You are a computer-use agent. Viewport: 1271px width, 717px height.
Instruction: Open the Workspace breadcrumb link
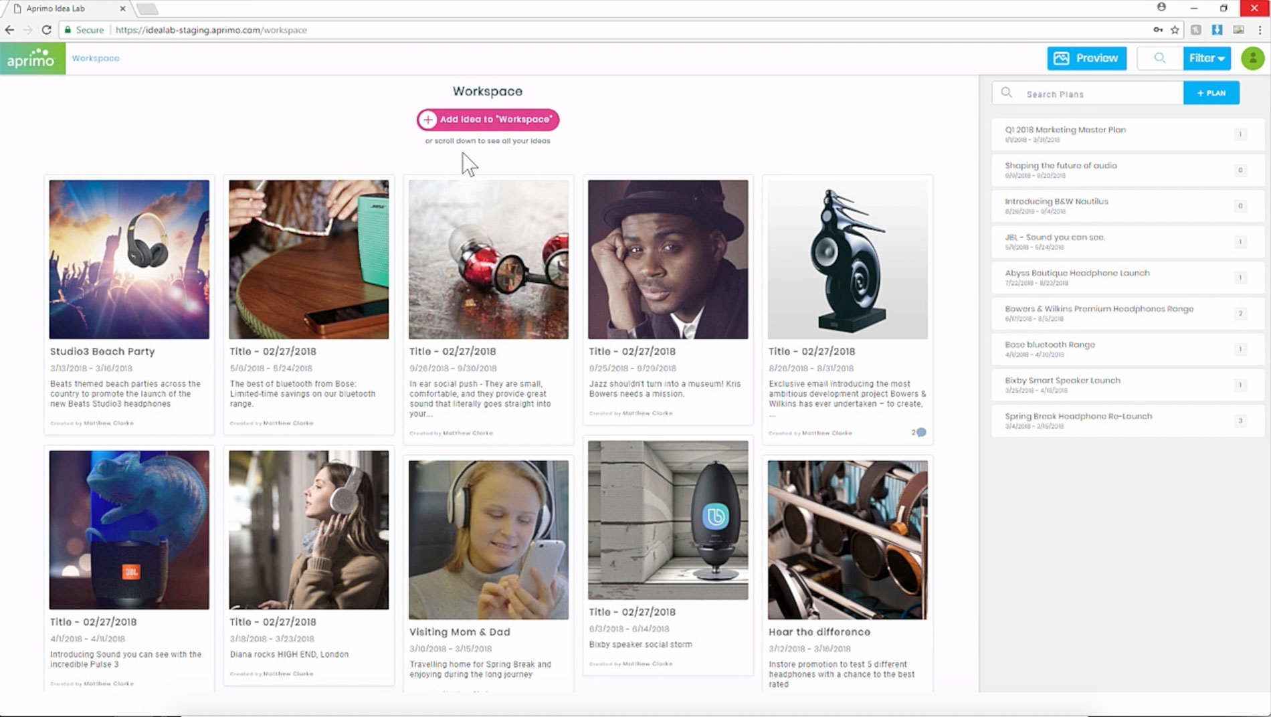(96, 58)
